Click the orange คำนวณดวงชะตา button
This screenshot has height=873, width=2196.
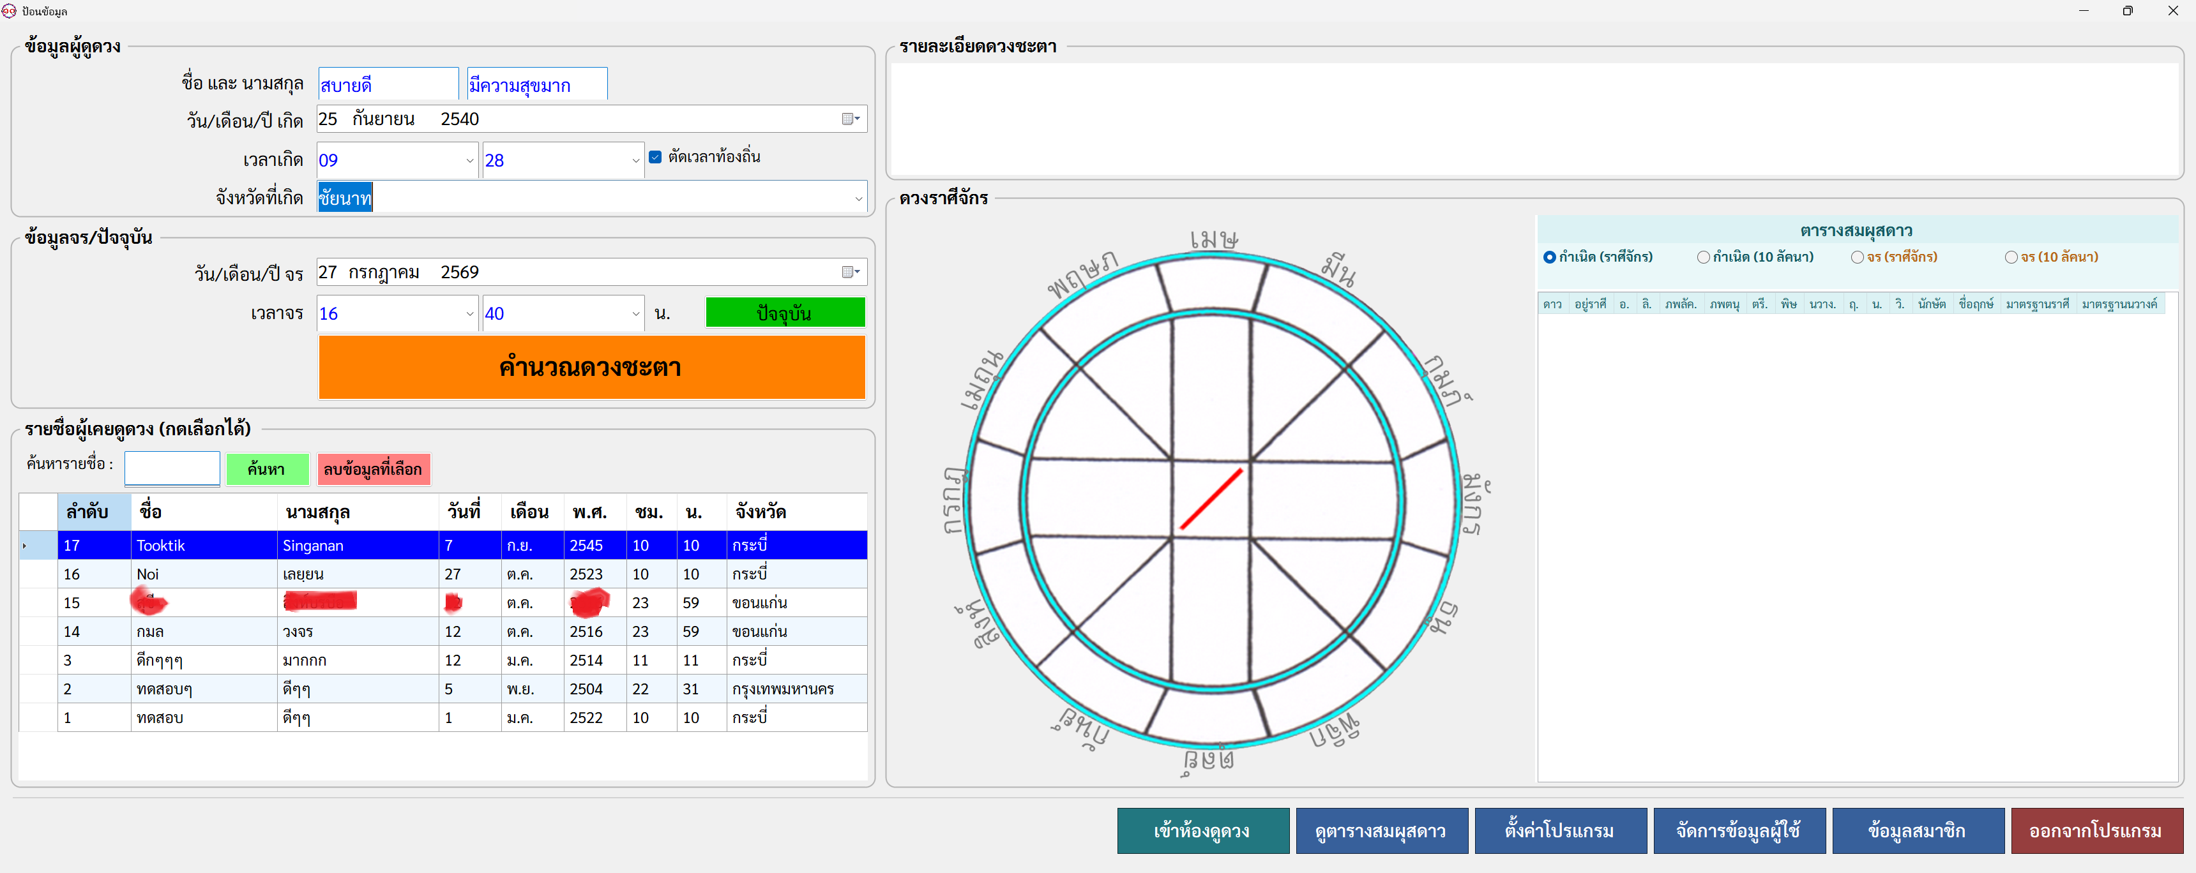(592, 368)
